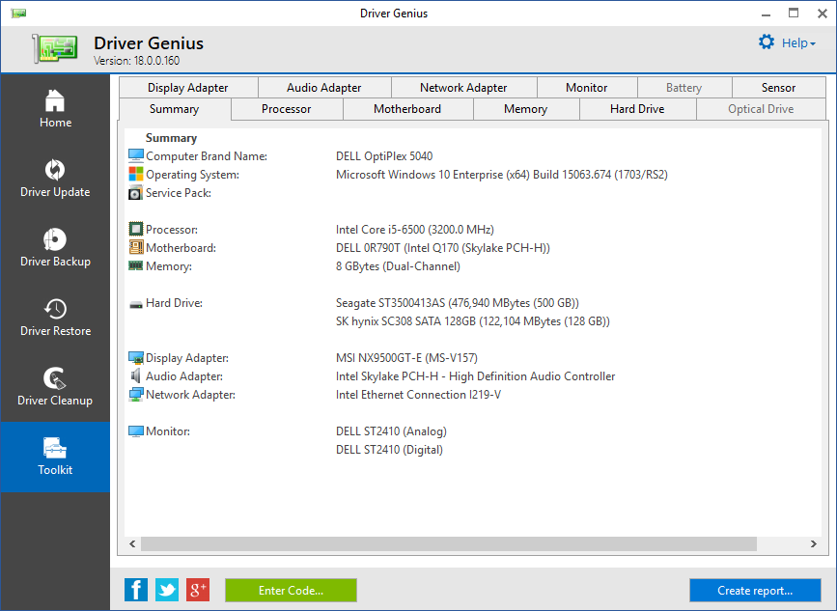The width and height of the screenshot is (837, 611).
Task: Click the DELL ST2410 (Analog) entry
Action: (391, 431)
